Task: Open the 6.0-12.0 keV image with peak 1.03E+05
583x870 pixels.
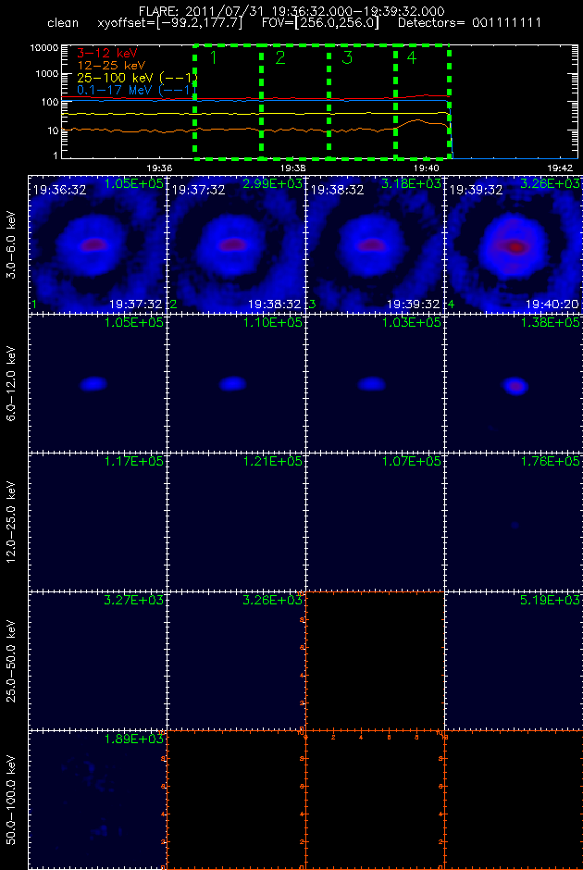Action: (x=374, y=383)
